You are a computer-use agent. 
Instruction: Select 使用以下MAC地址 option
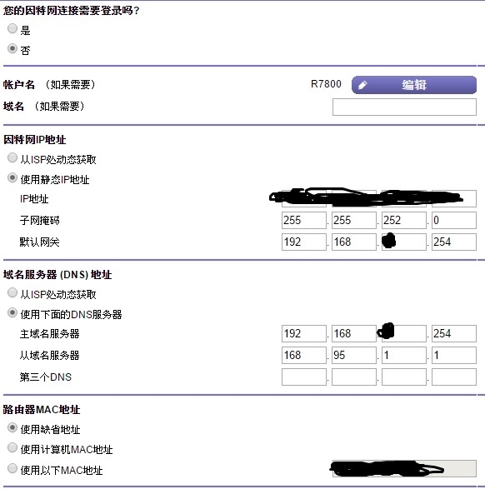tap(12, 468)
